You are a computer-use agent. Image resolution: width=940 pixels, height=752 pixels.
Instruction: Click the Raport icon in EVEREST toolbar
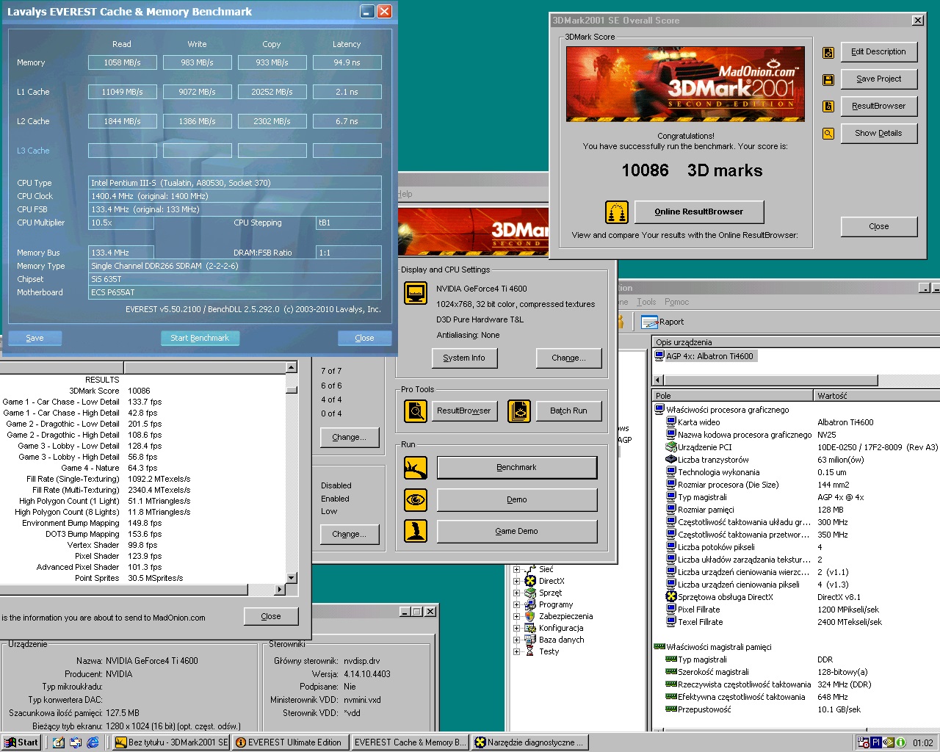[649, 322]
